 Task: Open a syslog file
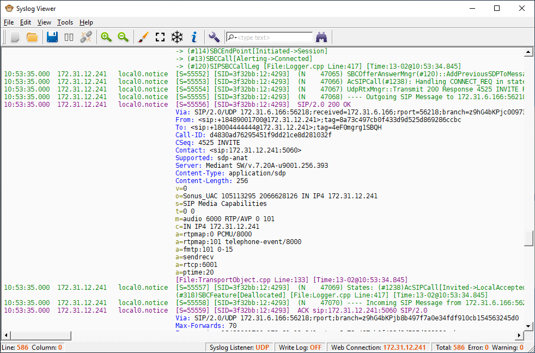32,37
